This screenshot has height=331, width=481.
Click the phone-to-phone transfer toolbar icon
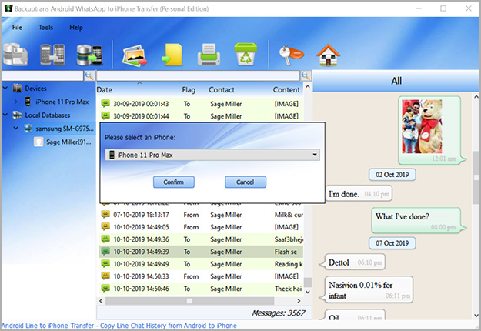pos(52,55)
